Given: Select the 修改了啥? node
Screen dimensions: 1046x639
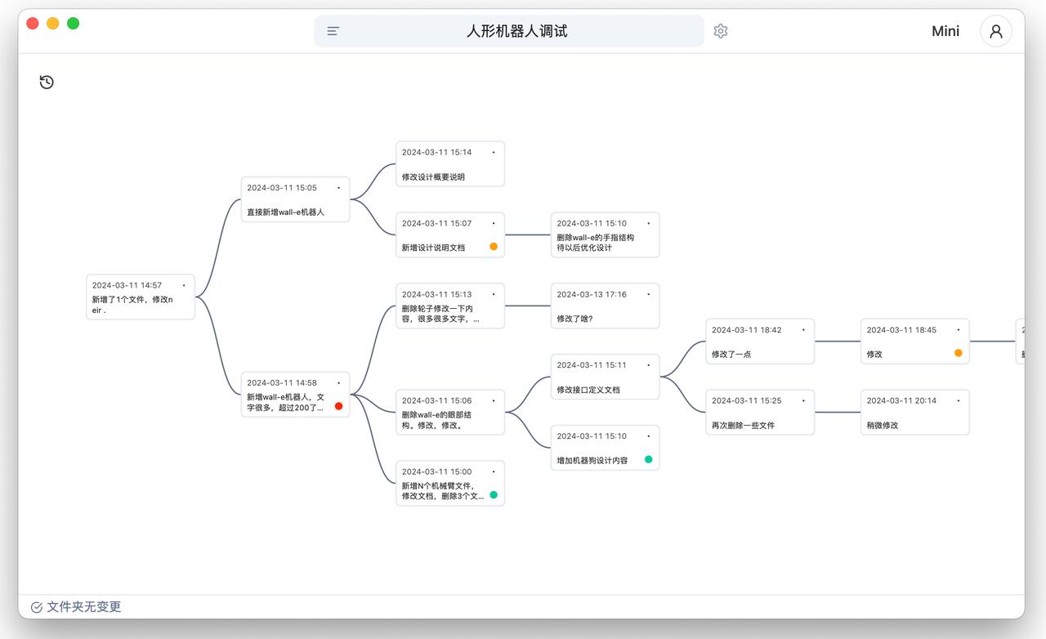Looking at the screenshot, I should [605, 306].
